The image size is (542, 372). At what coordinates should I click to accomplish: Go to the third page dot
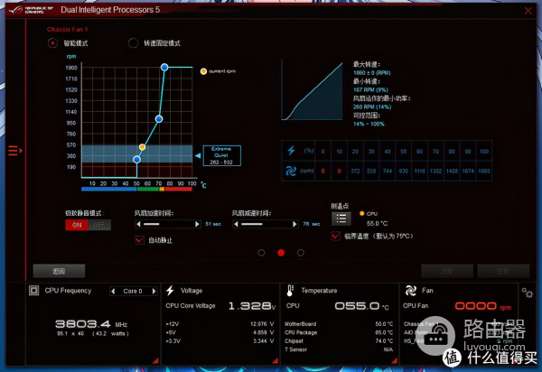point(301,253)
